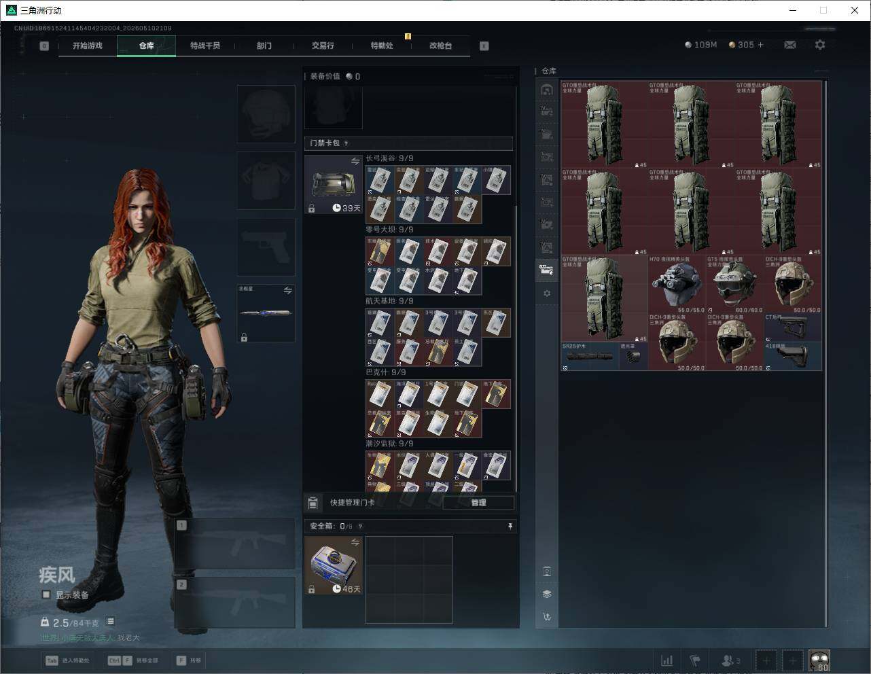Toggle the 显示装备 checkbox

[46, 595]
